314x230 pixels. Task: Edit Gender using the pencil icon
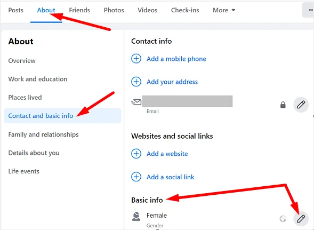pyautogui.click(x=301, y=219)
